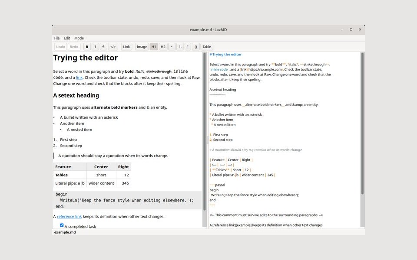Insert inline code using the </> button

pyautogui.click(x=113, y=47)
